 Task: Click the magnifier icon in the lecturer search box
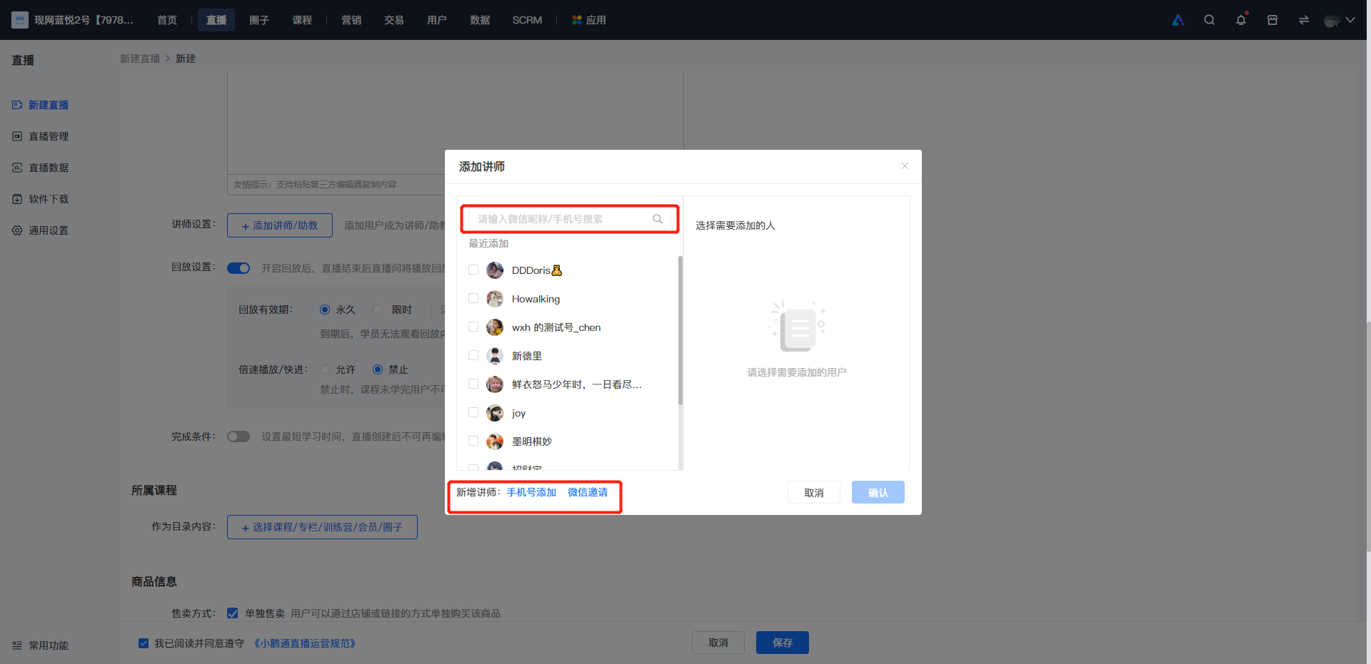658,219
